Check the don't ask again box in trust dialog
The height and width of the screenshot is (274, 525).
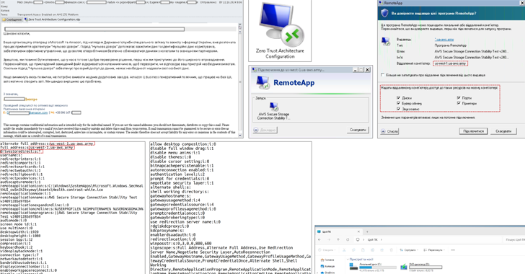coord(383,75)
